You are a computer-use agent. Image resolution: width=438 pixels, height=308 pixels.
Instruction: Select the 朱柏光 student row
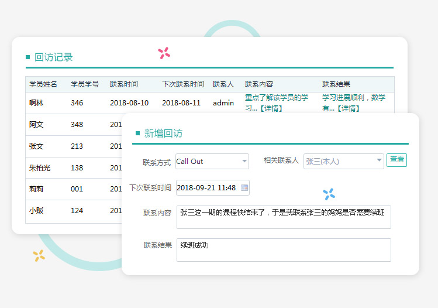40,168
